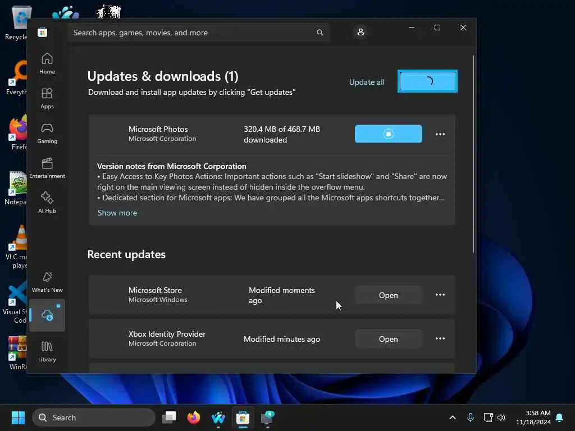Click the microphone tray icon
This screenshot has height=431, width=575.
[471, 418]
